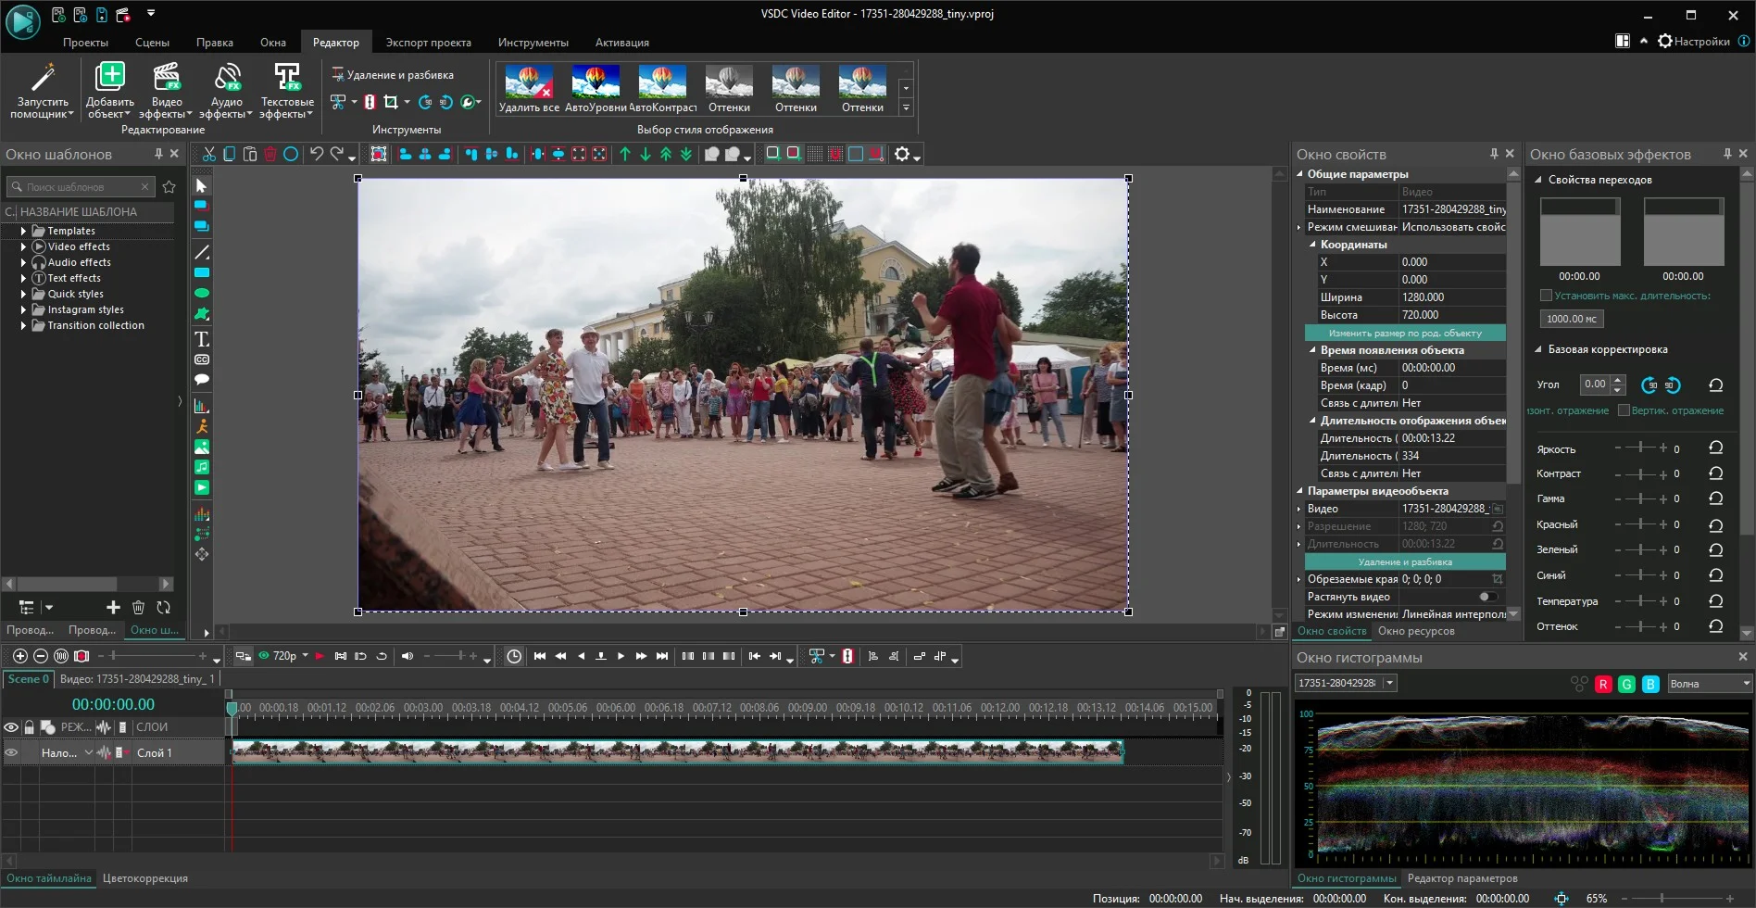Apply the АвтоУровни style
The height and width of the screenshot is (908, 1756).
pos(596,89)
